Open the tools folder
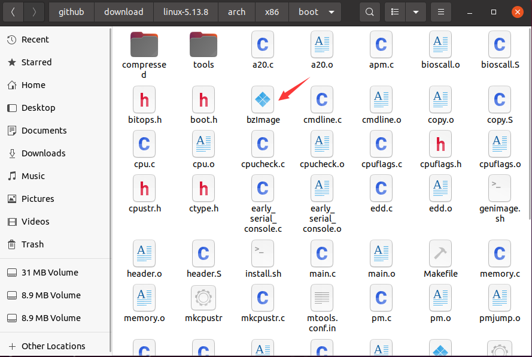The width and height of the screenshot is (532, 357). tap(203, 45)
